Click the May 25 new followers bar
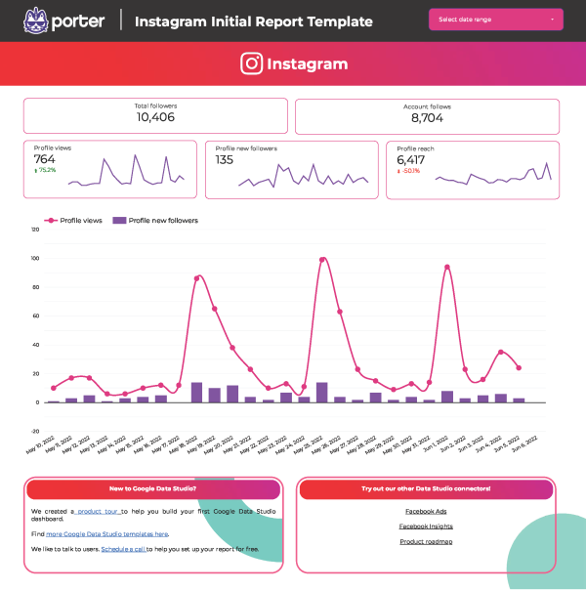 pyautogui.click(x=322, y=393)
